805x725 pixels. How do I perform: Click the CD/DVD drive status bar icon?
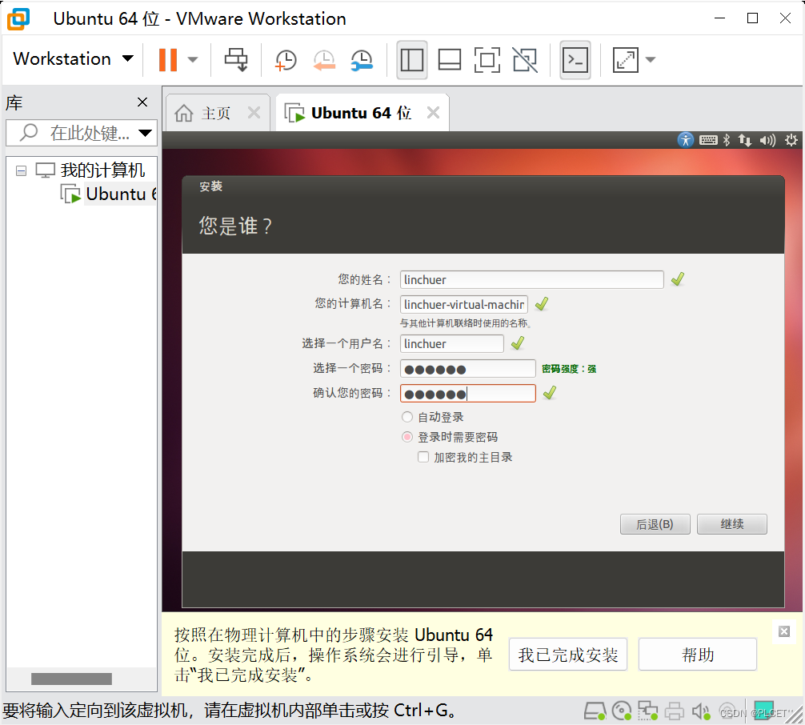[622, 711]
